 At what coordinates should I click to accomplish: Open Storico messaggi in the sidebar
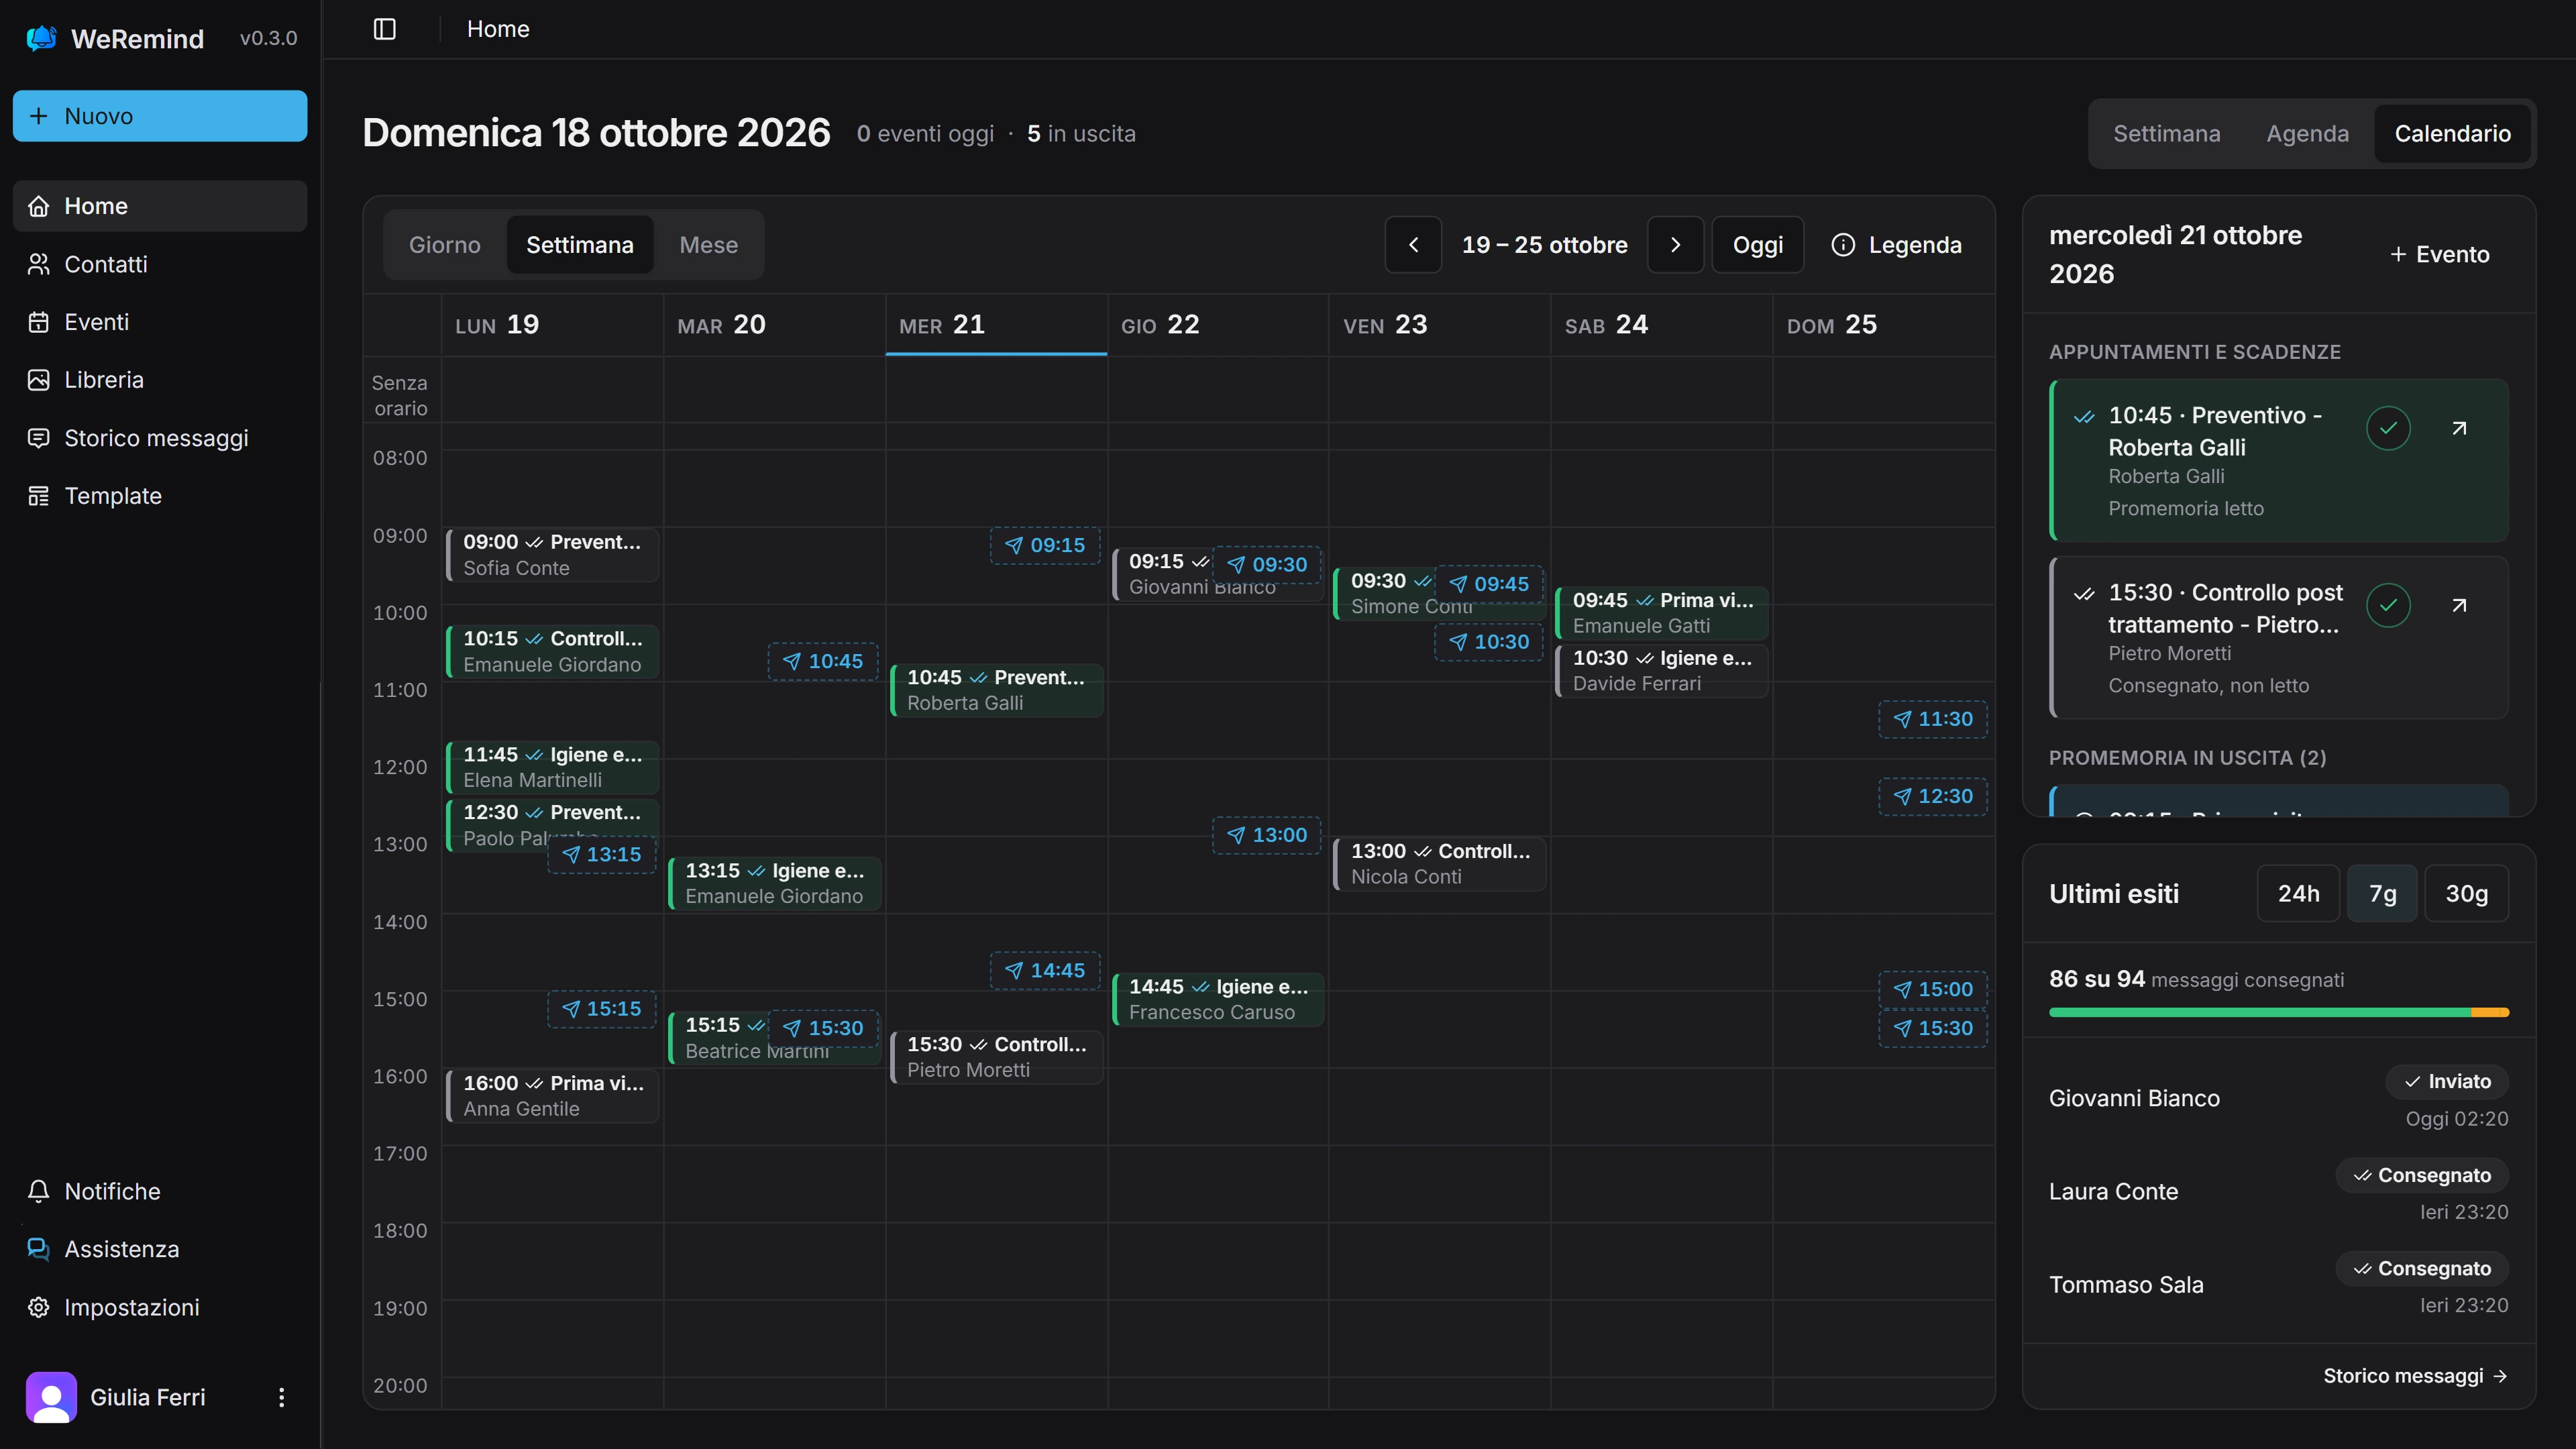pos(160,438)
